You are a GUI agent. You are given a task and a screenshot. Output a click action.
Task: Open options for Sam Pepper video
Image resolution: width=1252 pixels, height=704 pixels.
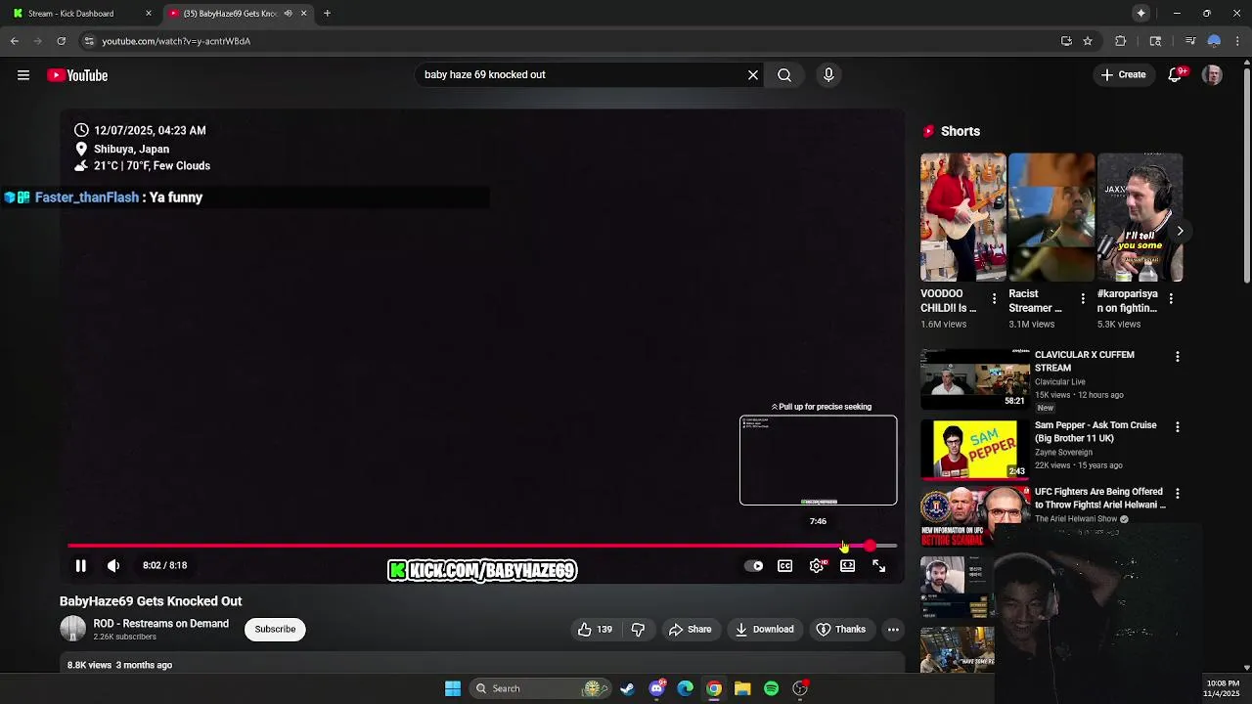click(1178, 427)
